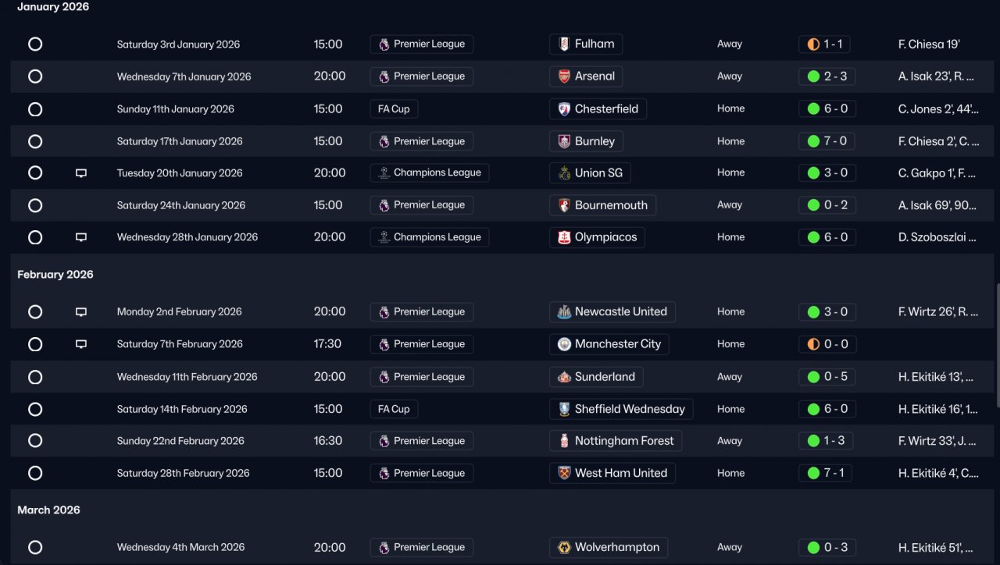Image resolution: width=1000 pixels, height=565 pixels.
Task: Open Bournemouth team link
Action: pyautogui.click(x=611, y=205)
